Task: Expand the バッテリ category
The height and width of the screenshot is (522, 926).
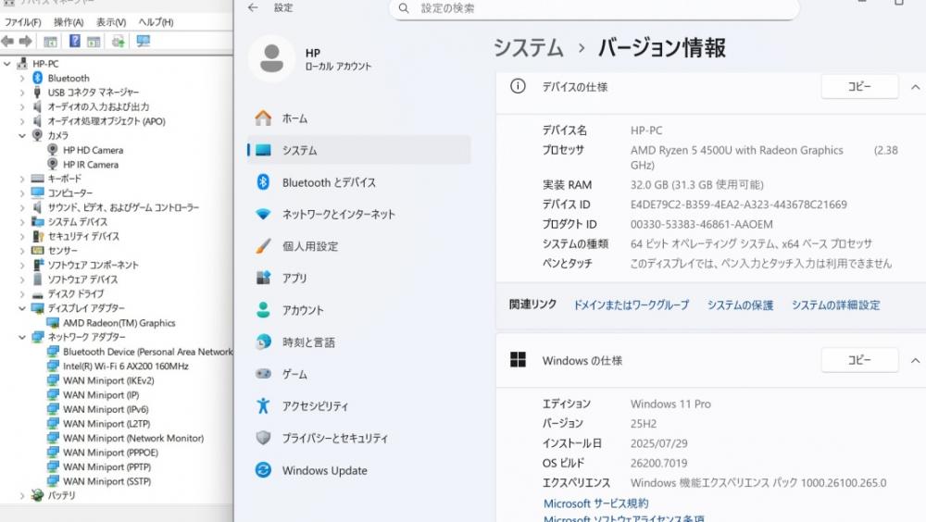Action: tap(22, 495)
